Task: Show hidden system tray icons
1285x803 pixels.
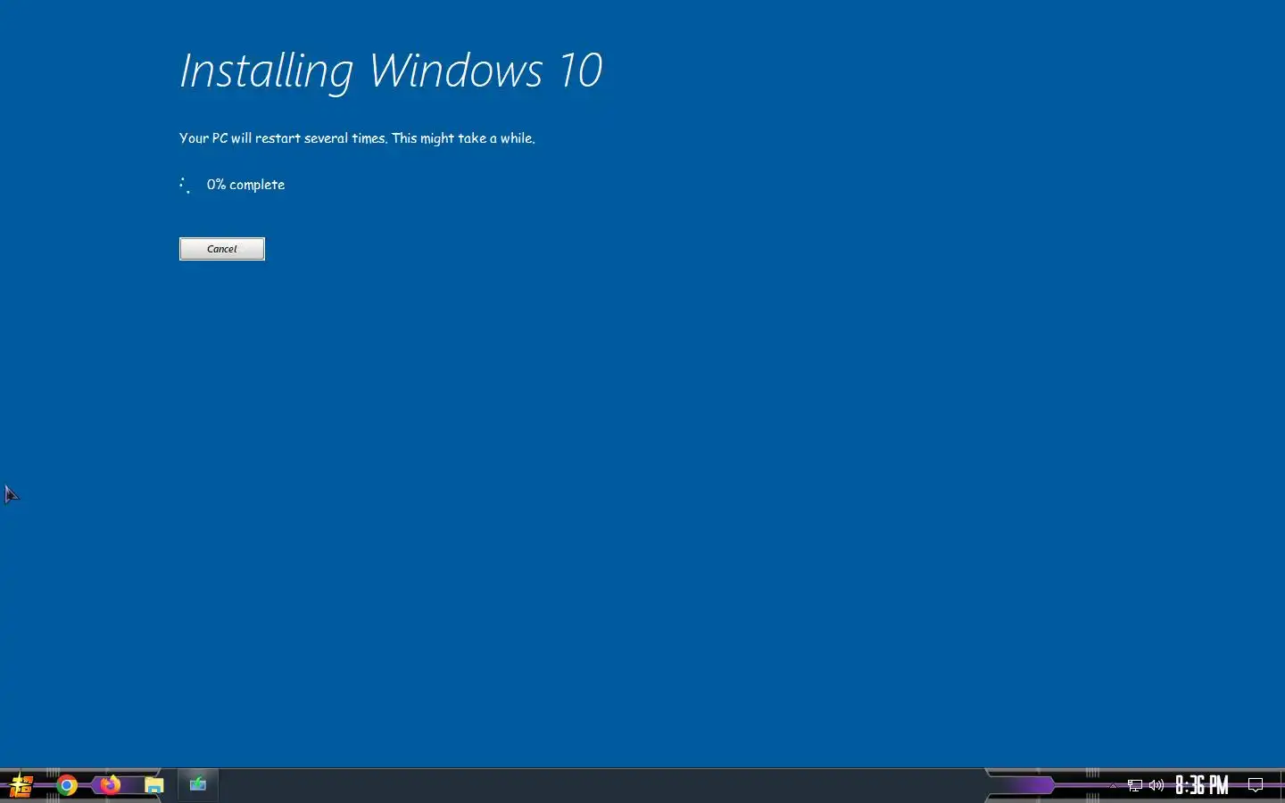Action: 1113,786
